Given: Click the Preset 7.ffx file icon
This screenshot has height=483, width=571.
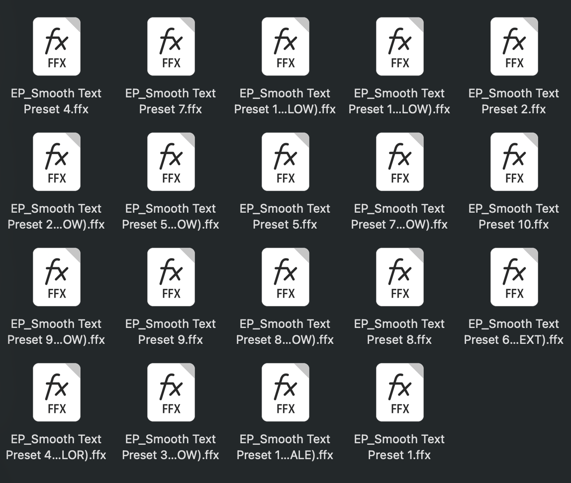Looking at the screenshot, I should tap(171, 47).
